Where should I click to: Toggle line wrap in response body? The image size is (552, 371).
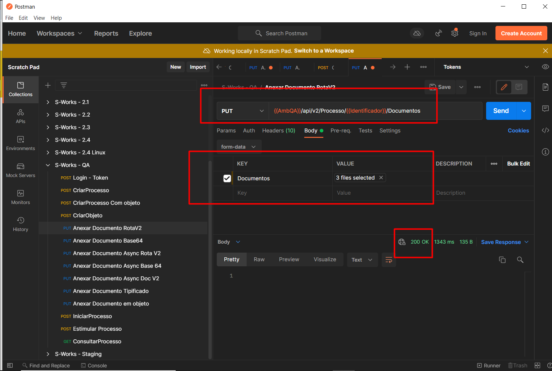point(389,260)
